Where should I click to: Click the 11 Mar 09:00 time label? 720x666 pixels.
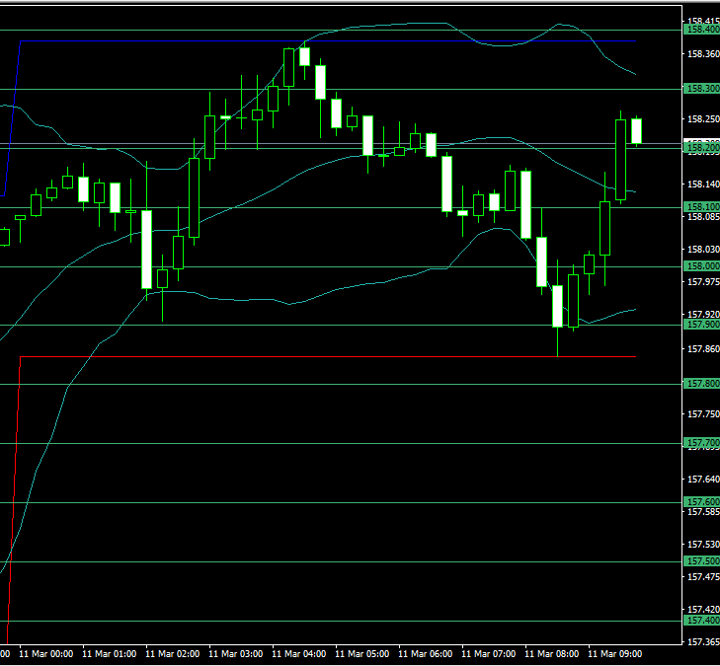coord(614,653)
